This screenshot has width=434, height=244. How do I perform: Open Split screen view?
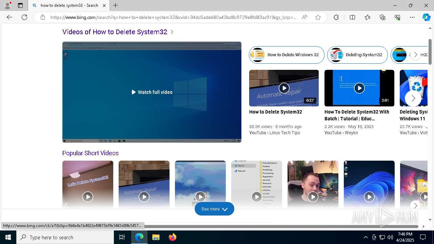tap(352, 17)
